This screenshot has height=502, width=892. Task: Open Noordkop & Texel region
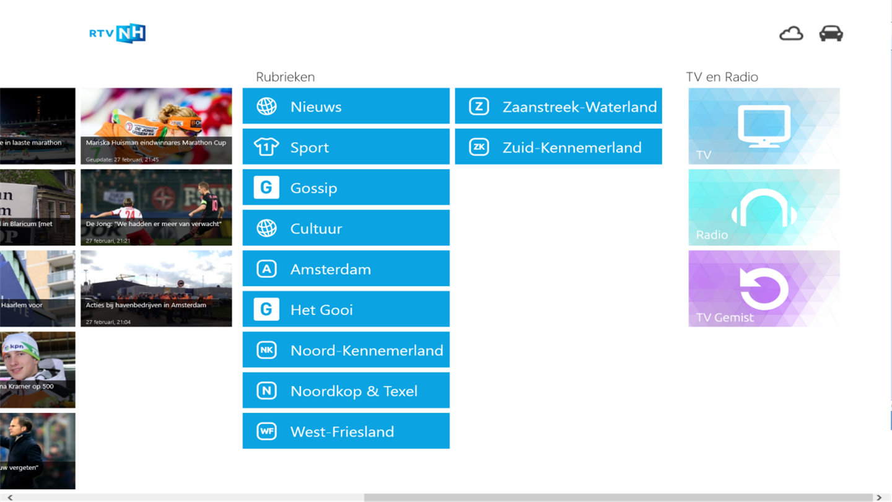(346, 390)
